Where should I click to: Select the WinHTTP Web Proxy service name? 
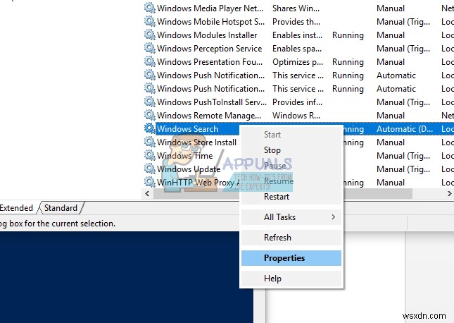(198, 182)
